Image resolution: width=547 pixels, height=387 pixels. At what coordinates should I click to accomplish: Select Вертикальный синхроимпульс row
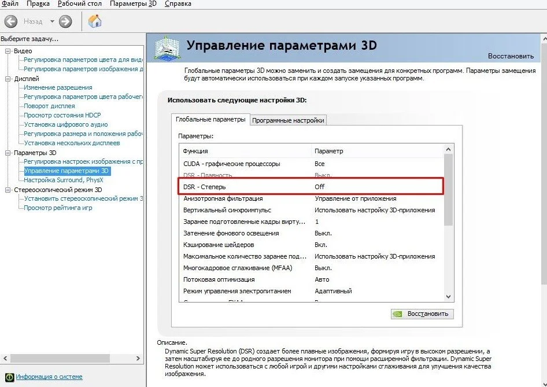pyautogui.click(x=311, y=210)
